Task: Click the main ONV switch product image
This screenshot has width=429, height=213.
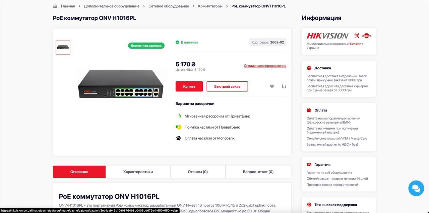Action: coord(122,84)
